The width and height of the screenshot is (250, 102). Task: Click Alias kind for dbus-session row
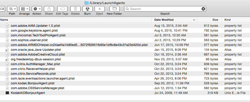228,59
